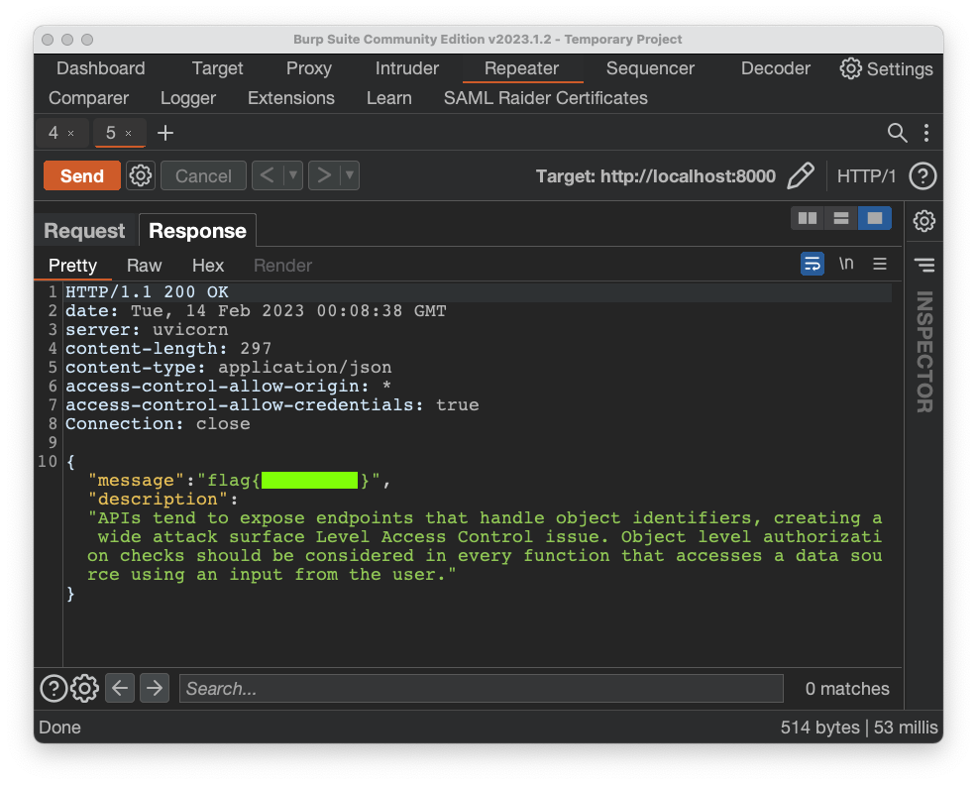The width and height of the screenshot is (977, 785).
Task: Expand the previous history dropdown arrow
Action: [292, 176]
